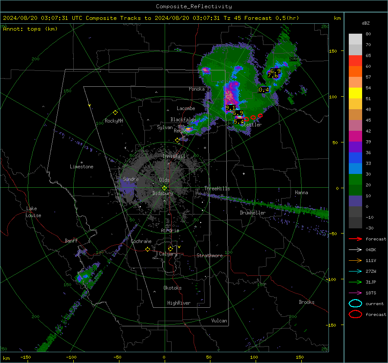The image size is (388, 363).
Task: Click the Innisfail city label
Action: pos(174,156)
